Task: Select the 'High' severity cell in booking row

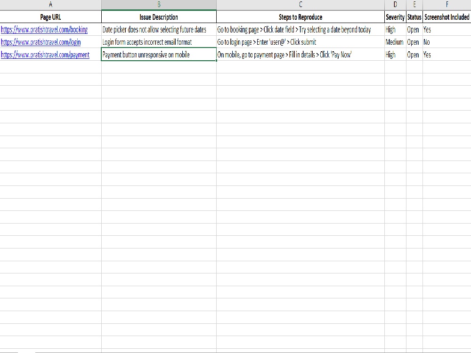Action: 395,29
